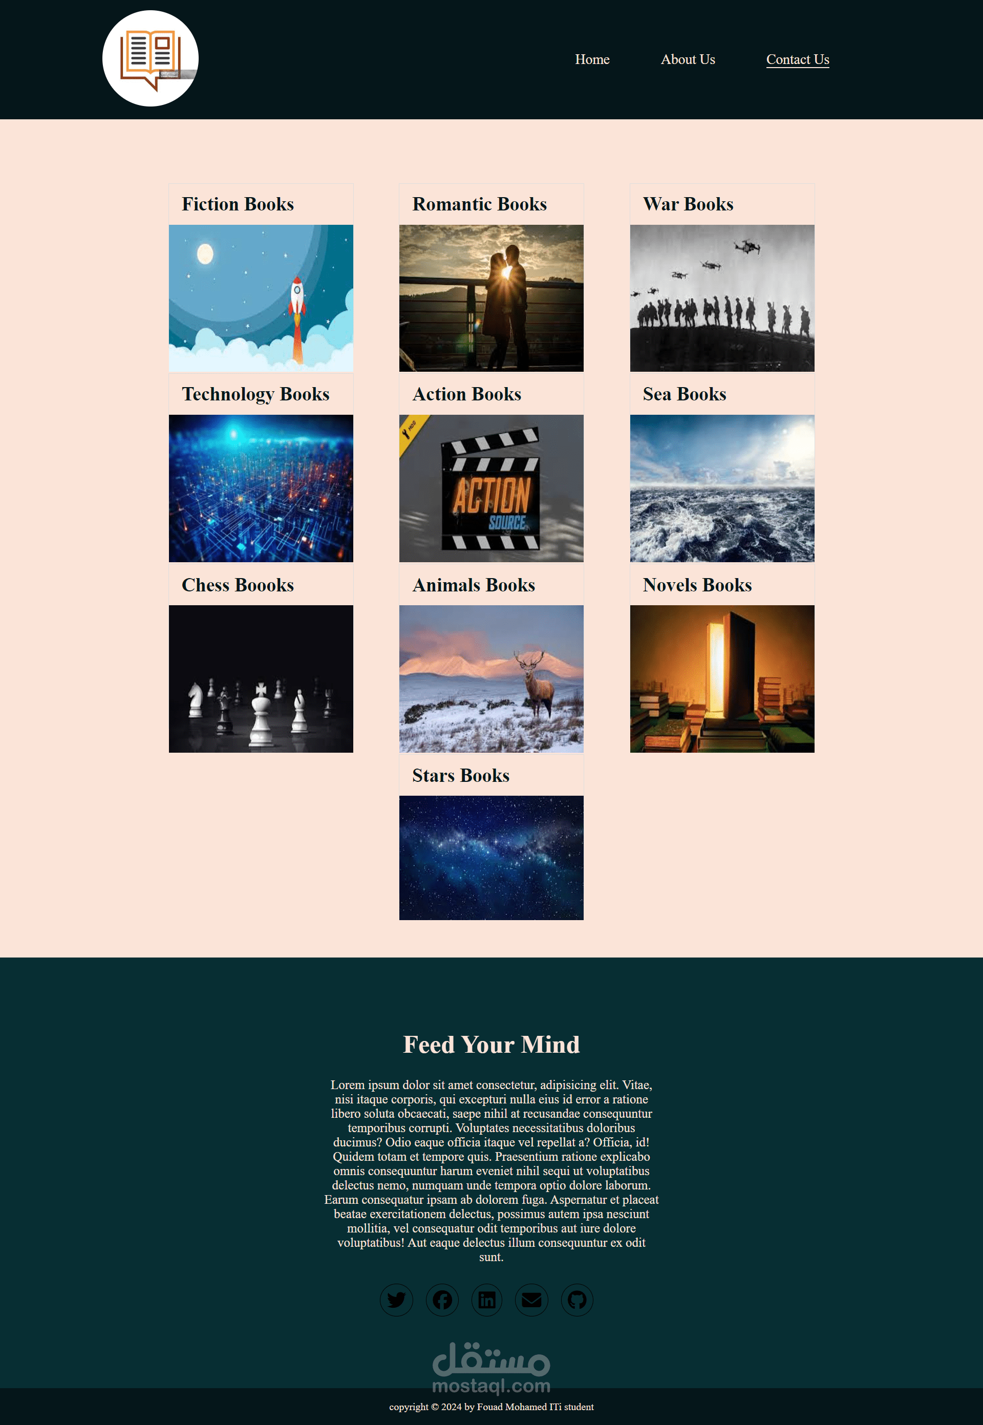
Task: Click the Twitter social media icon
Action: coord(395,1300)
